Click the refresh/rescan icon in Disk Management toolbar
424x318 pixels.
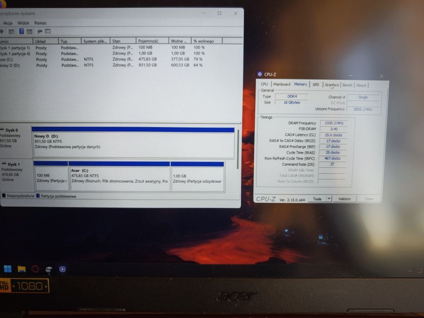40,31
